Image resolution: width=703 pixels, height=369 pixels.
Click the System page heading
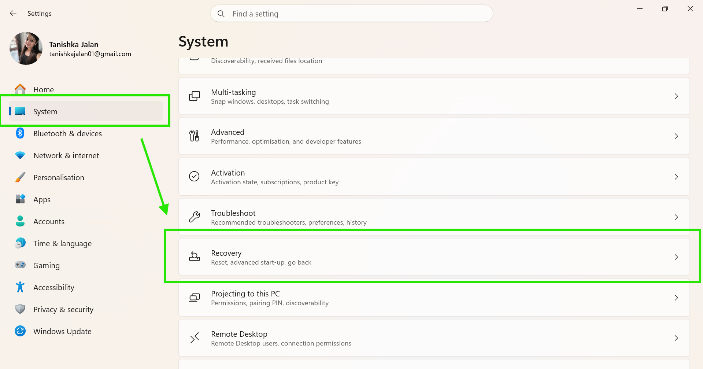pos(203,42)
